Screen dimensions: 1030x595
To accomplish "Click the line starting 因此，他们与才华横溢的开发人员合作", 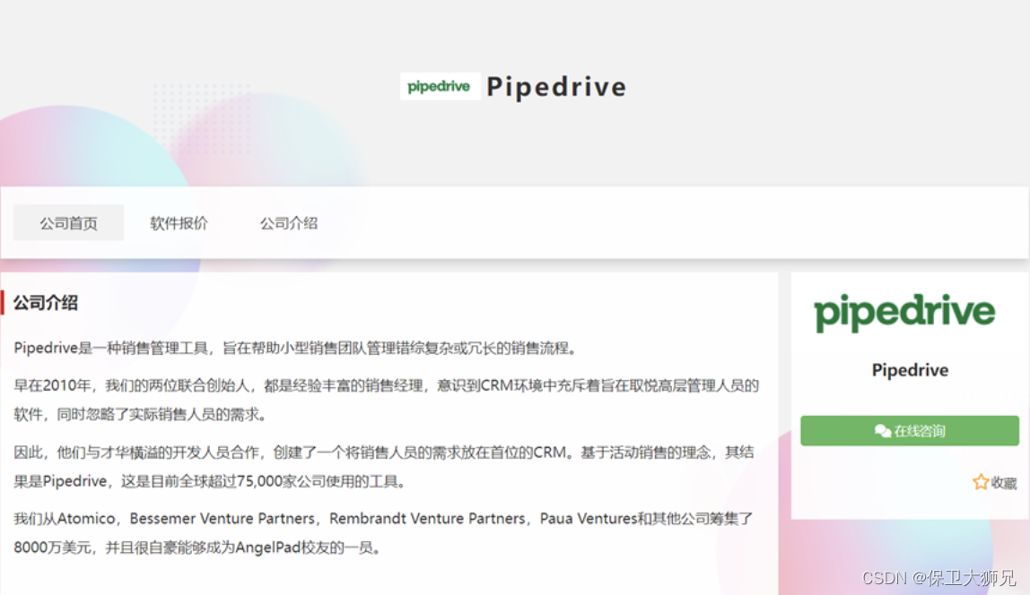I will (x=384, y=453).
